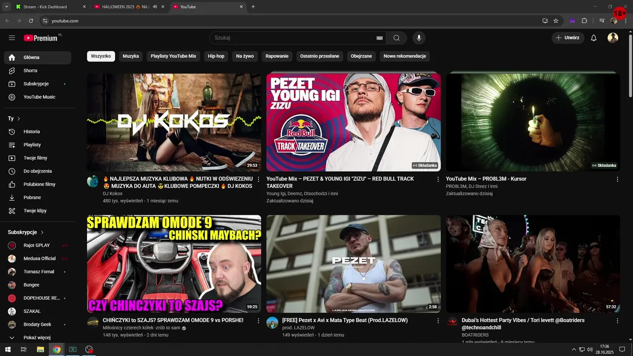
Task: Switch to Stream - Kick Dashboard tab
Action: click(x=49, y=7)
